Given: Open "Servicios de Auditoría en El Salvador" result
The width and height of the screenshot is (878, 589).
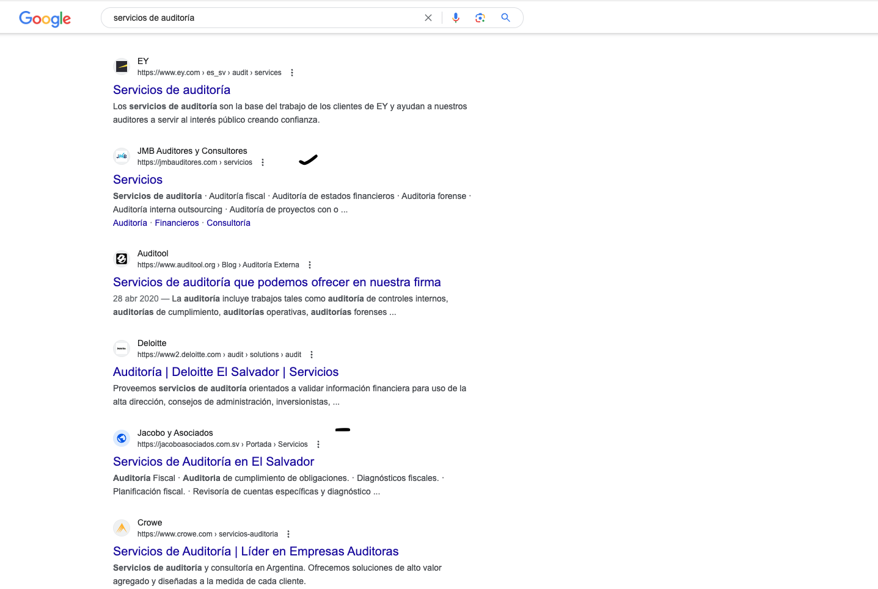Looking at the screenshot, I should [213, 461].
